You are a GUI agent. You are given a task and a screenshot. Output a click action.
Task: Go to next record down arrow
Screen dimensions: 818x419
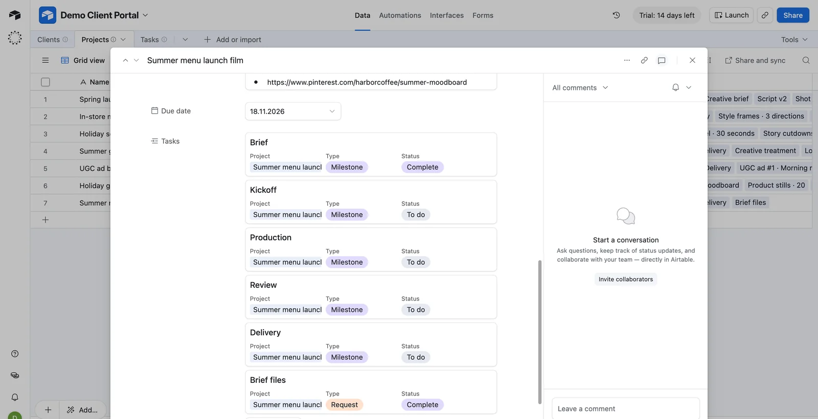(136, 60)
